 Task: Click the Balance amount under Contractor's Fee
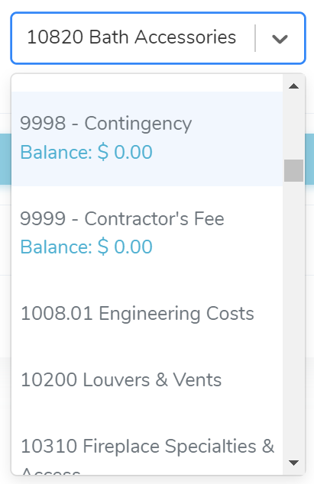[86, 247]
